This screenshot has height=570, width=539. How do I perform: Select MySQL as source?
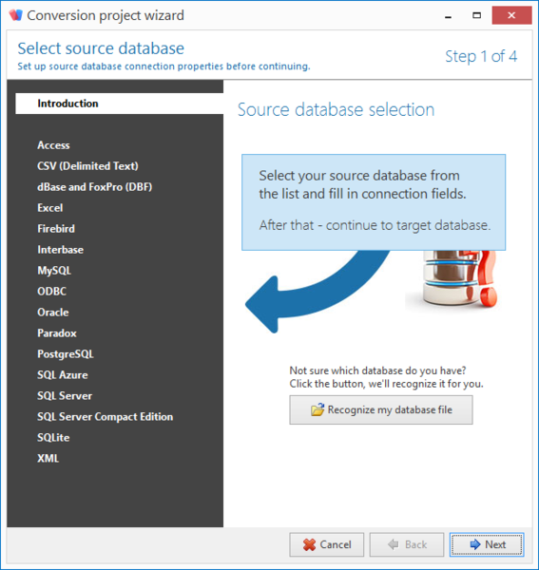click(x=54, y=271)
